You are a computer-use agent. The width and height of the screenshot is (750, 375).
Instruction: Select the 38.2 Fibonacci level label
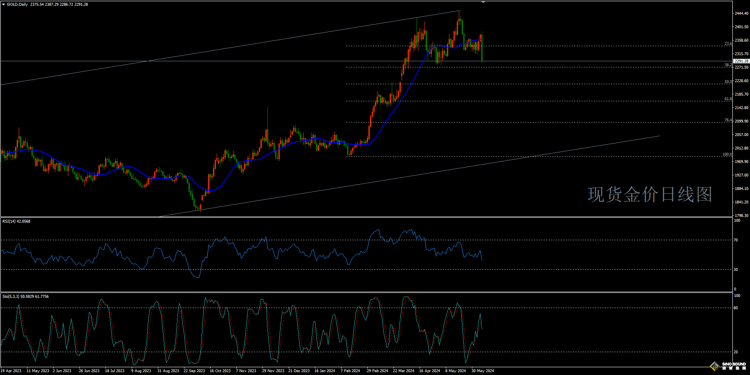click(728, 65)
